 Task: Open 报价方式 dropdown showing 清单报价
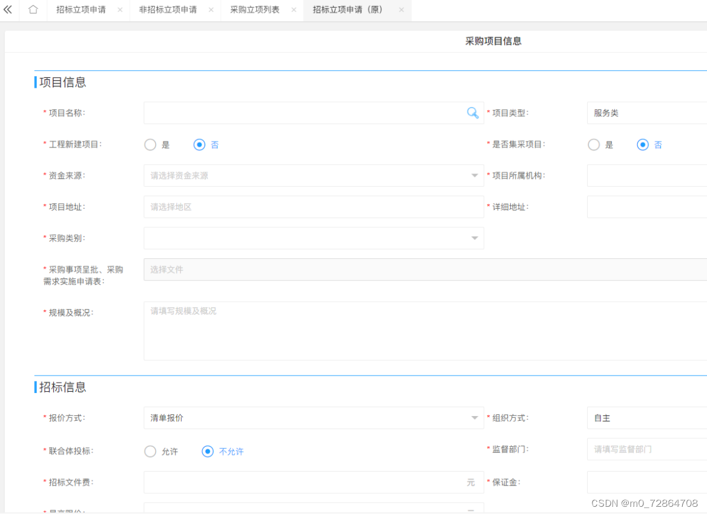coord(314,418)
